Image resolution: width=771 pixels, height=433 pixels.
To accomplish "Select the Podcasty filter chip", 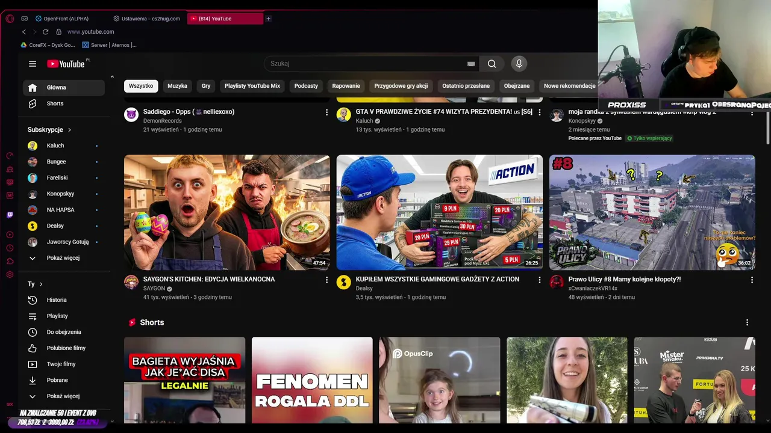I will (306, 86).
